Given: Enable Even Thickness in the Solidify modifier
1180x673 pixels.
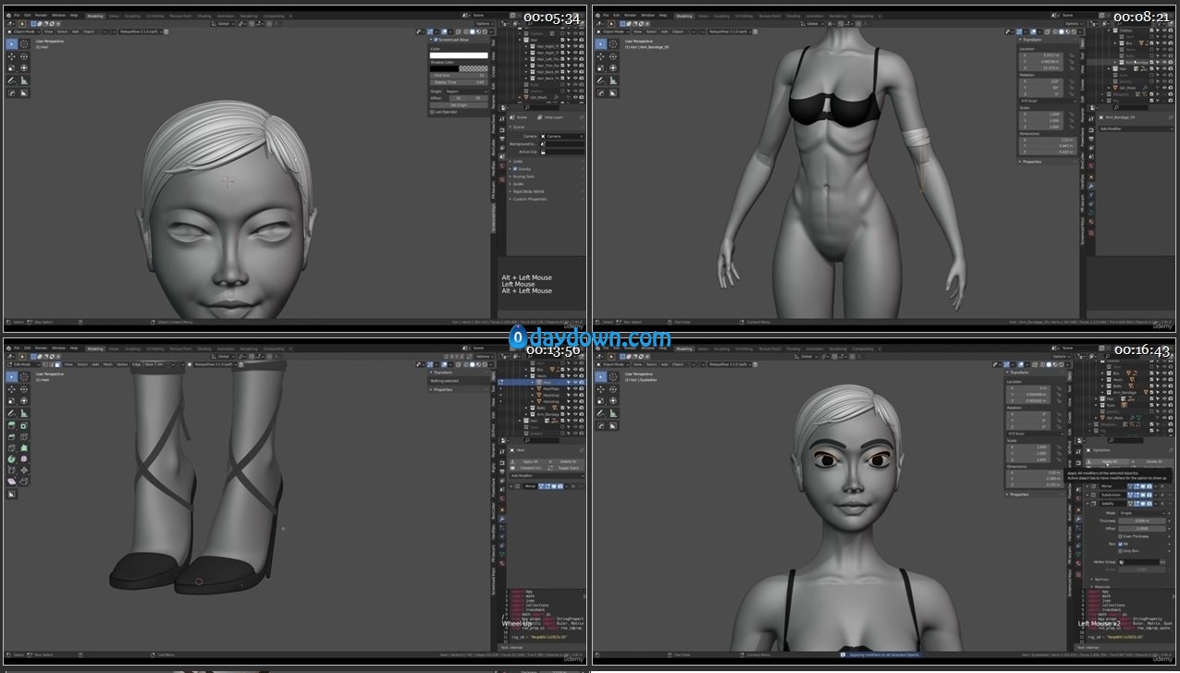Looking at the screenshot, I should pos(1121,536).
